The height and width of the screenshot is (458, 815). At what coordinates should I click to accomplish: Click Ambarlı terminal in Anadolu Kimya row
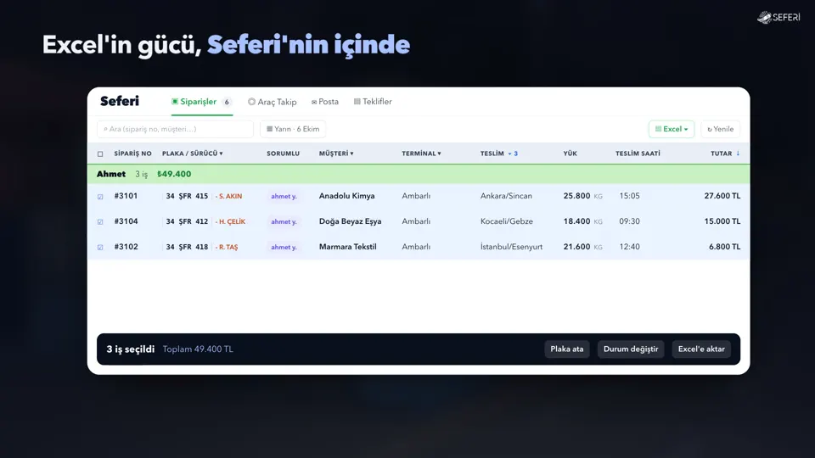point(416,196)
